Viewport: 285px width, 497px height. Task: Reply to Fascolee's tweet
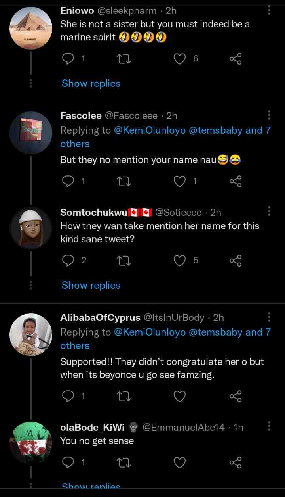pyautogui.click(x=68, y=181)
